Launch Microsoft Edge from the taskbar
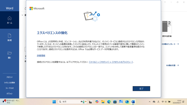187x105 pixels. click(109, 102)
